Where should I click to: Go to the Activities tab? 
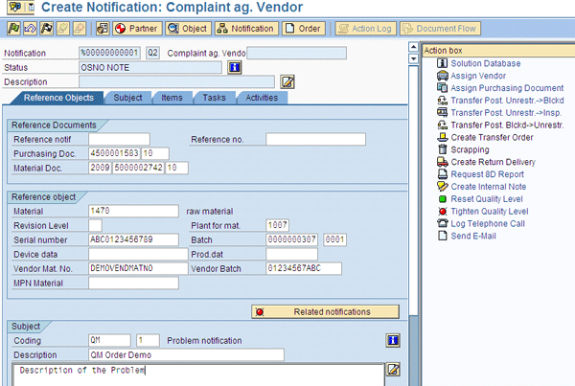point(262,98)
